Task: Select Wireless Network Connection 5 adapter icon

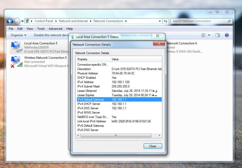Action: pyautogui.click(x=16, y=62)
